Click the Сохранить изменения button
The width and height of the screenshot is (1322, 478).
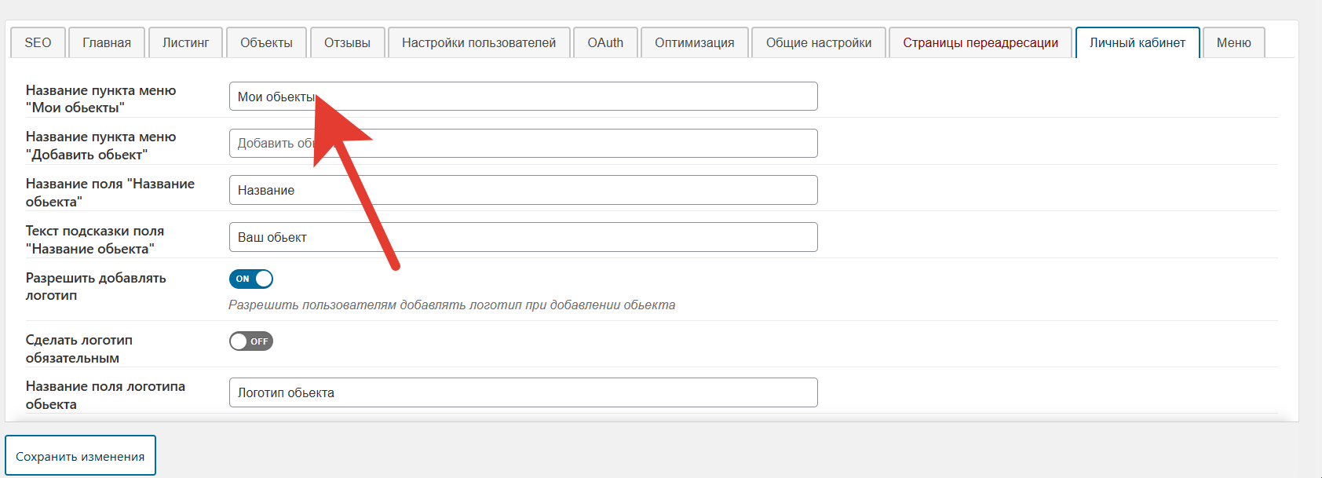pyautogui.click(x=80, y=456)
